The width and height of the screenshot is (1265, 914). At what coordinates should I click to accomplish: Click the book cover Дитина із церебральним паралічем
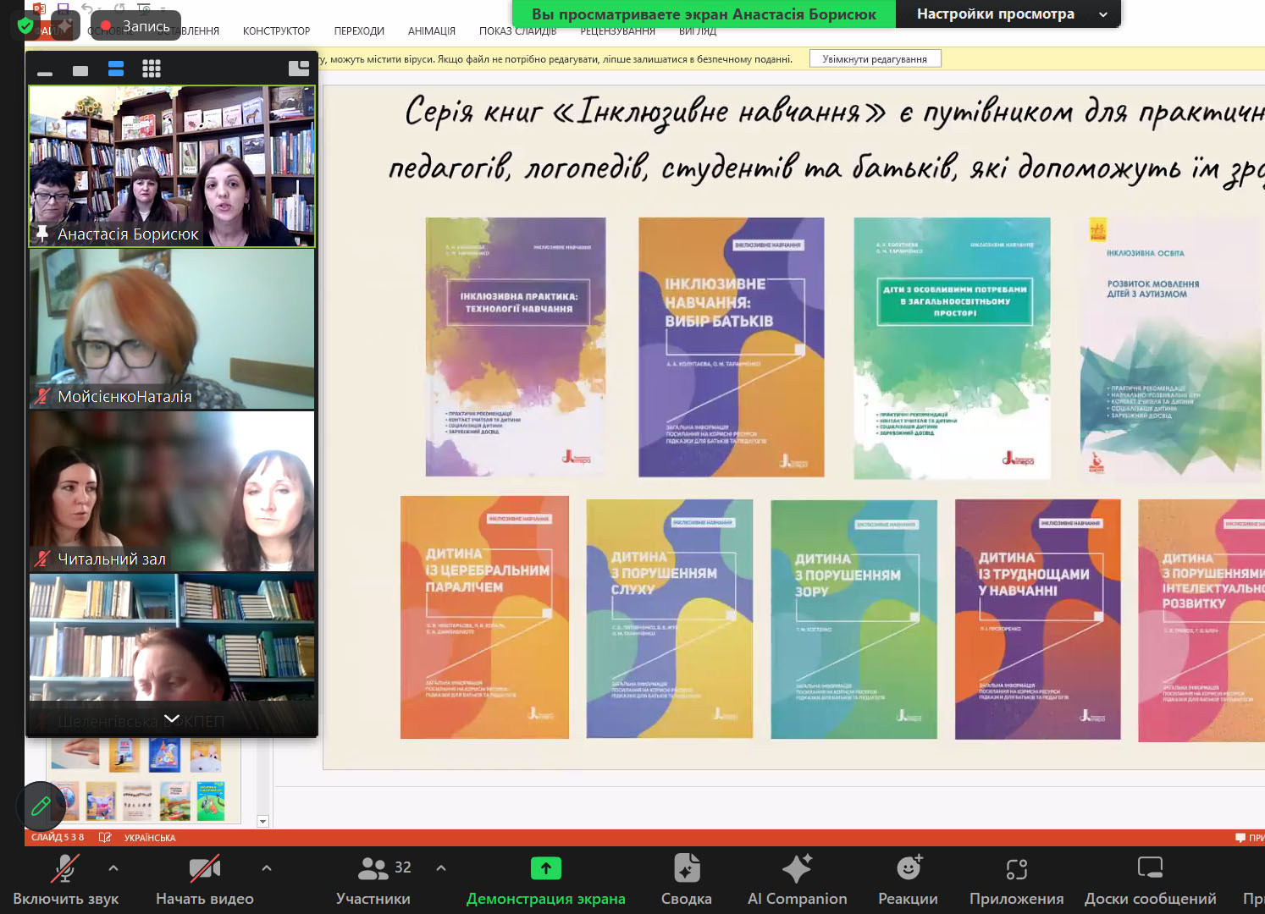pos(484,618)
